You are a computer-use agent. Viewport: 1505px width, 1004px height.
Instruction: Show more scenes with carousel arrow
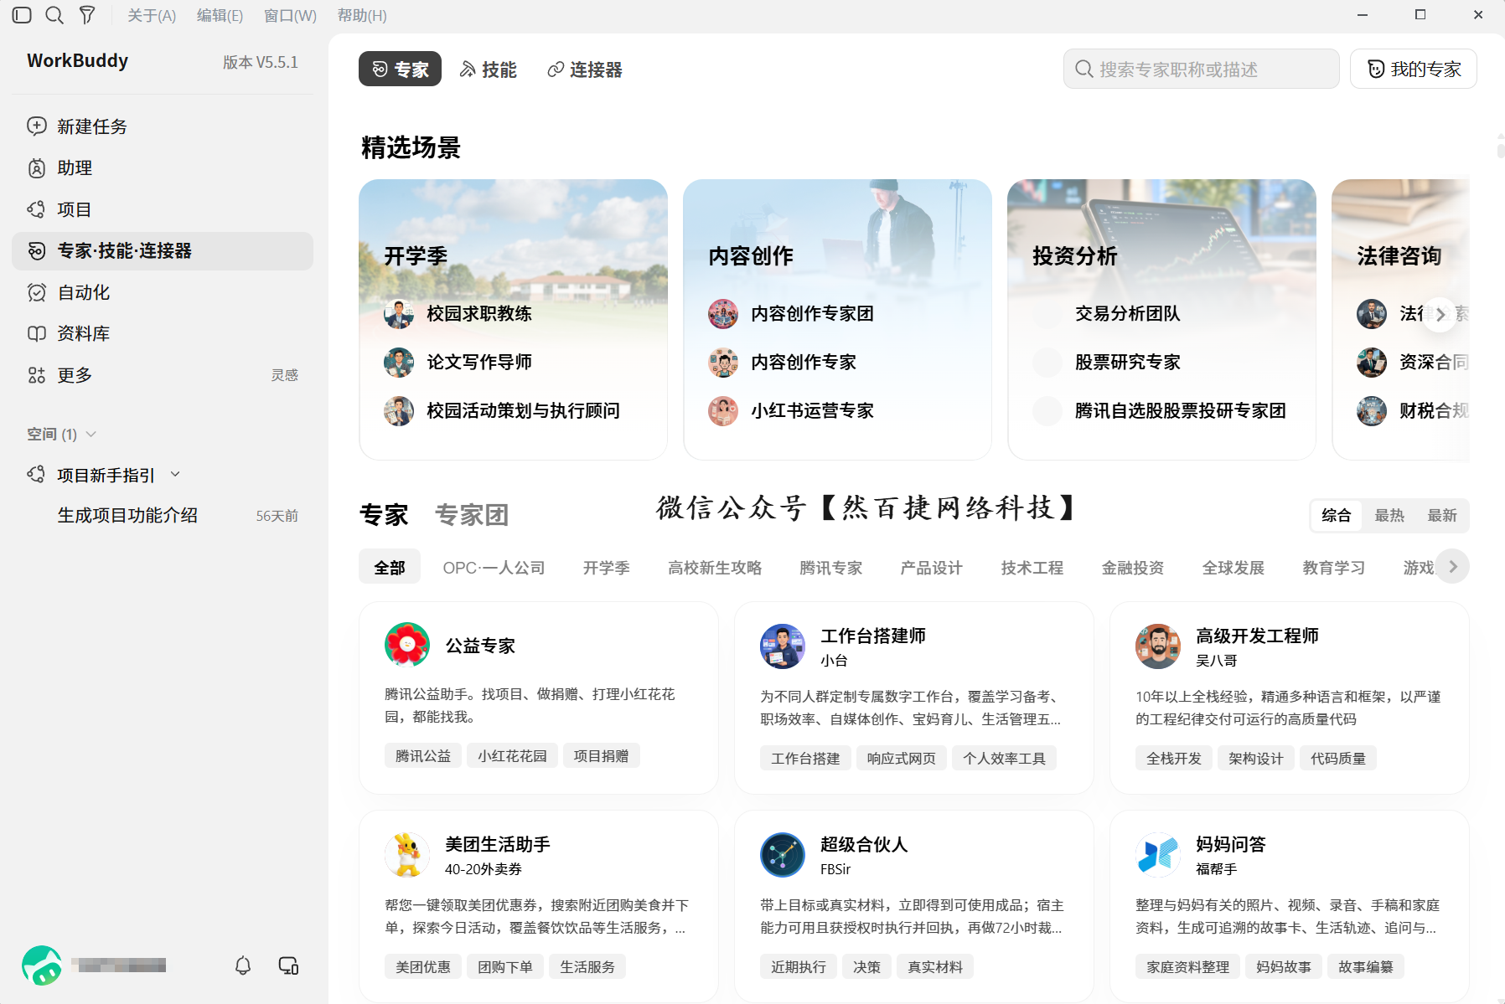click(x=1440, y=314)
